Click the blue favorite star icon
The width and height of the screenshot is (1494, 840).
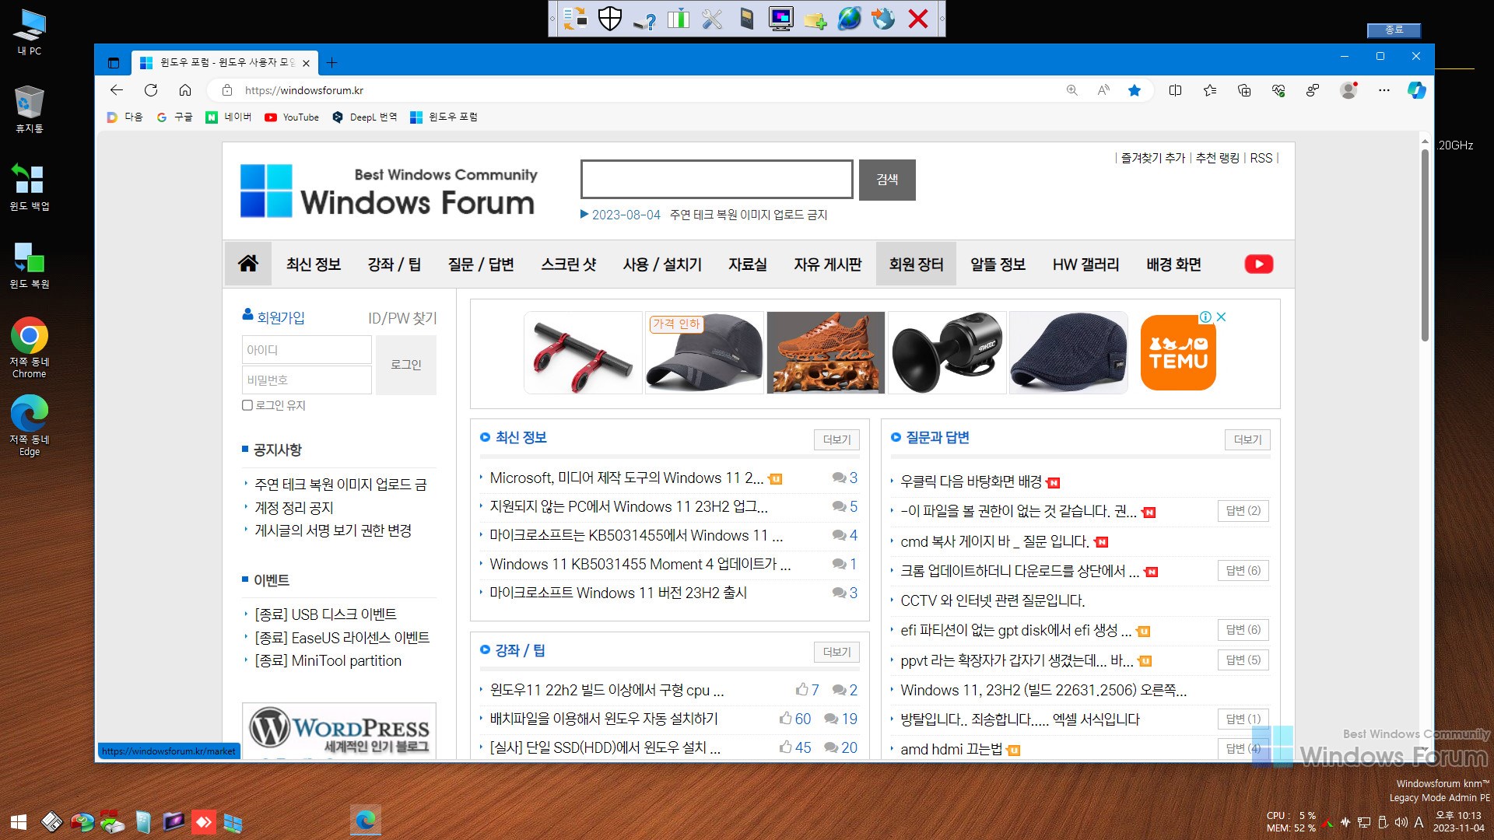[x=1135, y=90]
